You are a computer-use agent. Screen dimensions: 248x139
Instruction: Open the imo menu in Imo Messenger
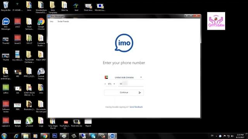pyautogui.click(x=52, y=22)
